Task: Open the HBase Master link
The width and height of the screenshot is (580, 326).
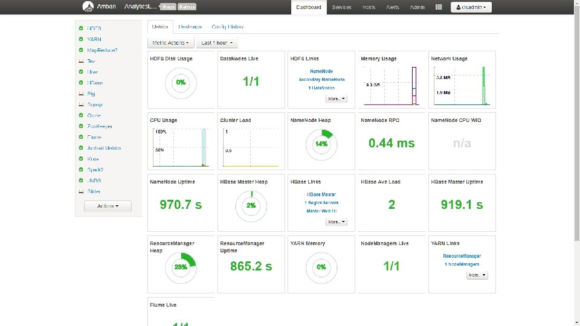Action: point(321,194)
